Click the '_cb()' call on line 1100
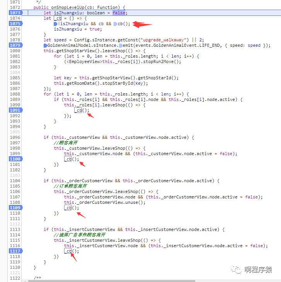Screen dimensions: 281x282 [x=70, y=159]
